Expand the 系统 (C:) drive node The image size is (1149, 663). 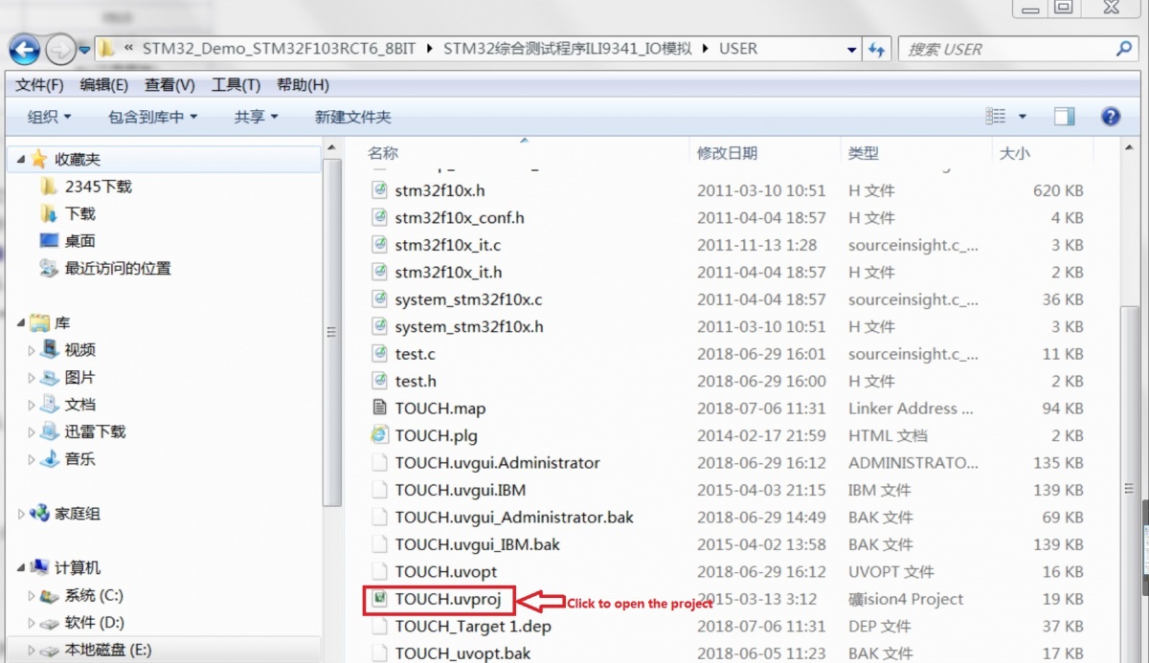click(x=33, y=596)
